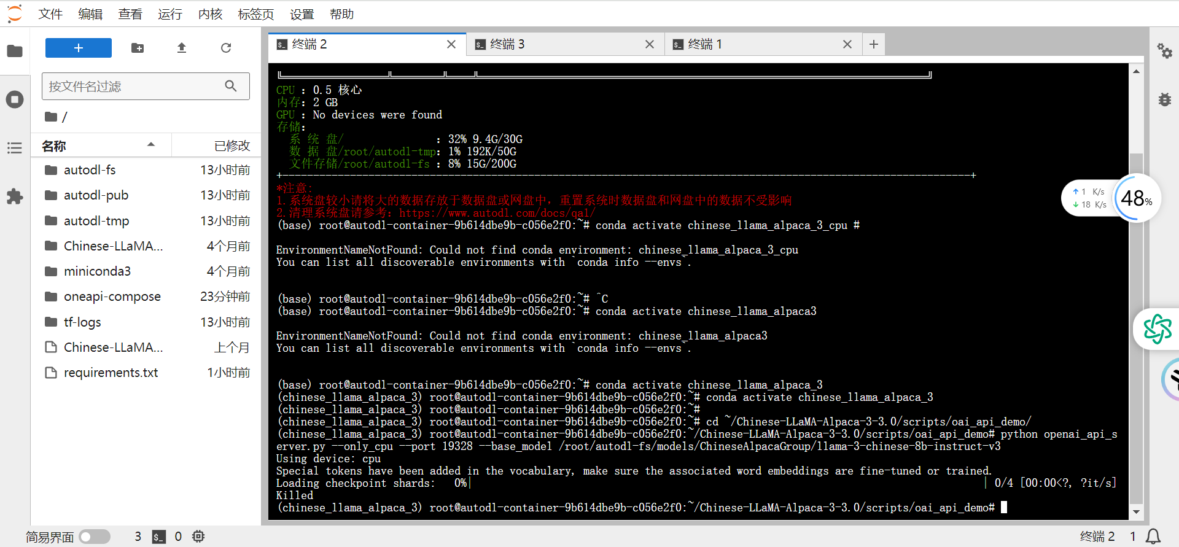The height and width of the screenshot is (547, 1179).
Task: Sort files by 已修改 column
Action: click(231, 145)
